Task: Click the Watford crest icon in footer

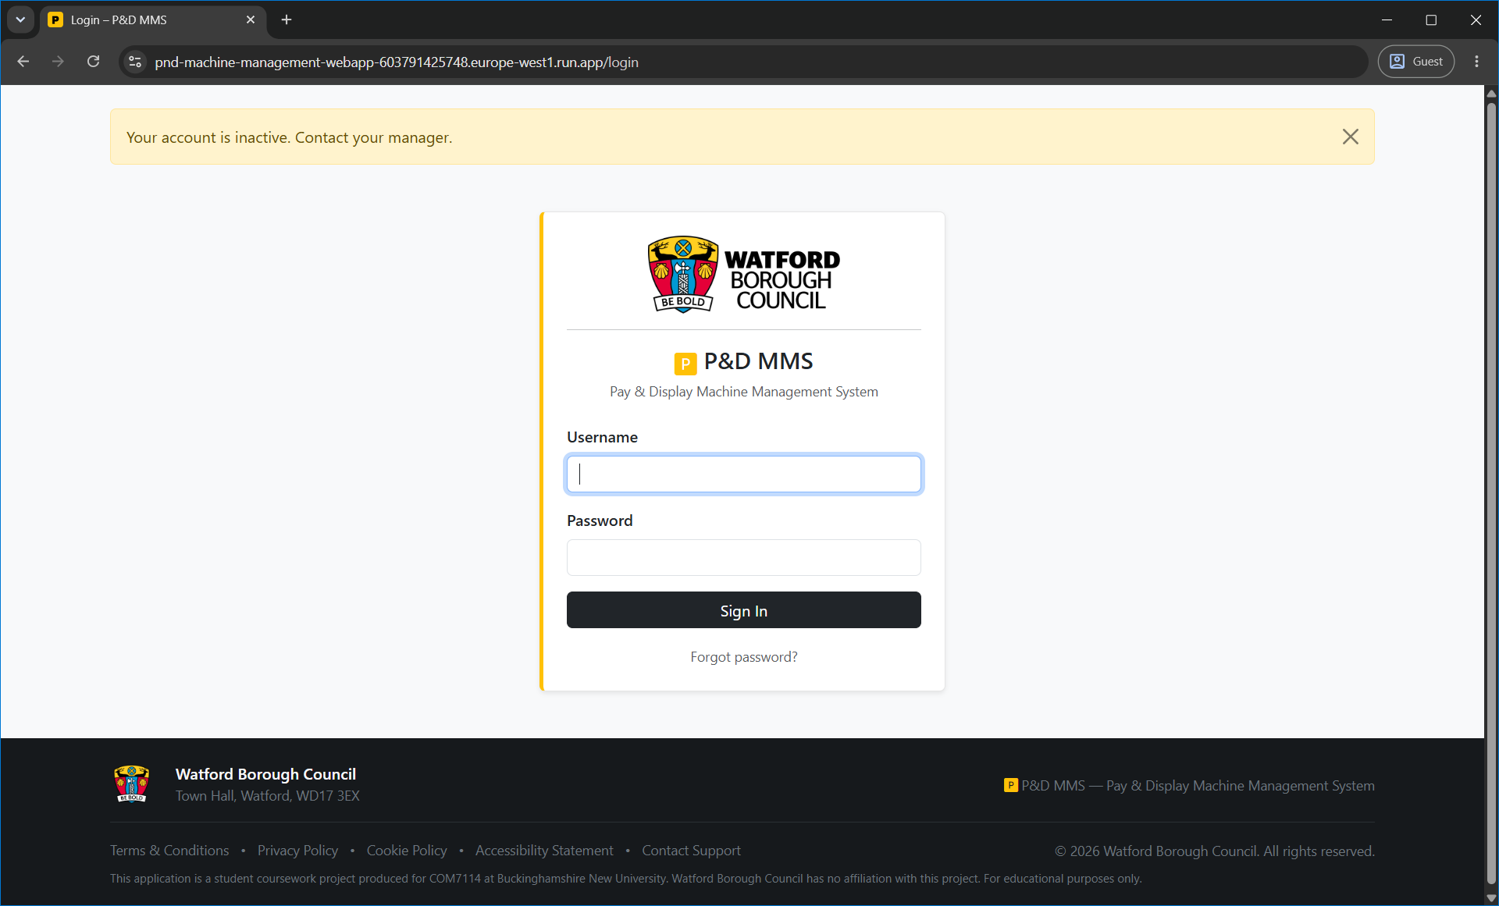Action: (131, 783)
